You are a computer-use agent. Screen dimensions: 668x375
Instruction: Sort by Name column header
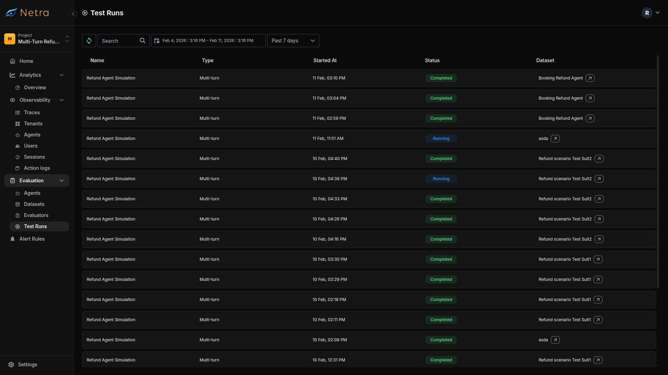(x=97, y=60)
